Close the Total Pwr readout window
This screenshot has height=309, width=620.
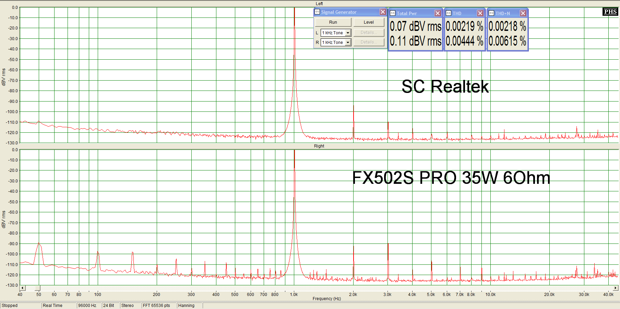click(x=438, y=13)
